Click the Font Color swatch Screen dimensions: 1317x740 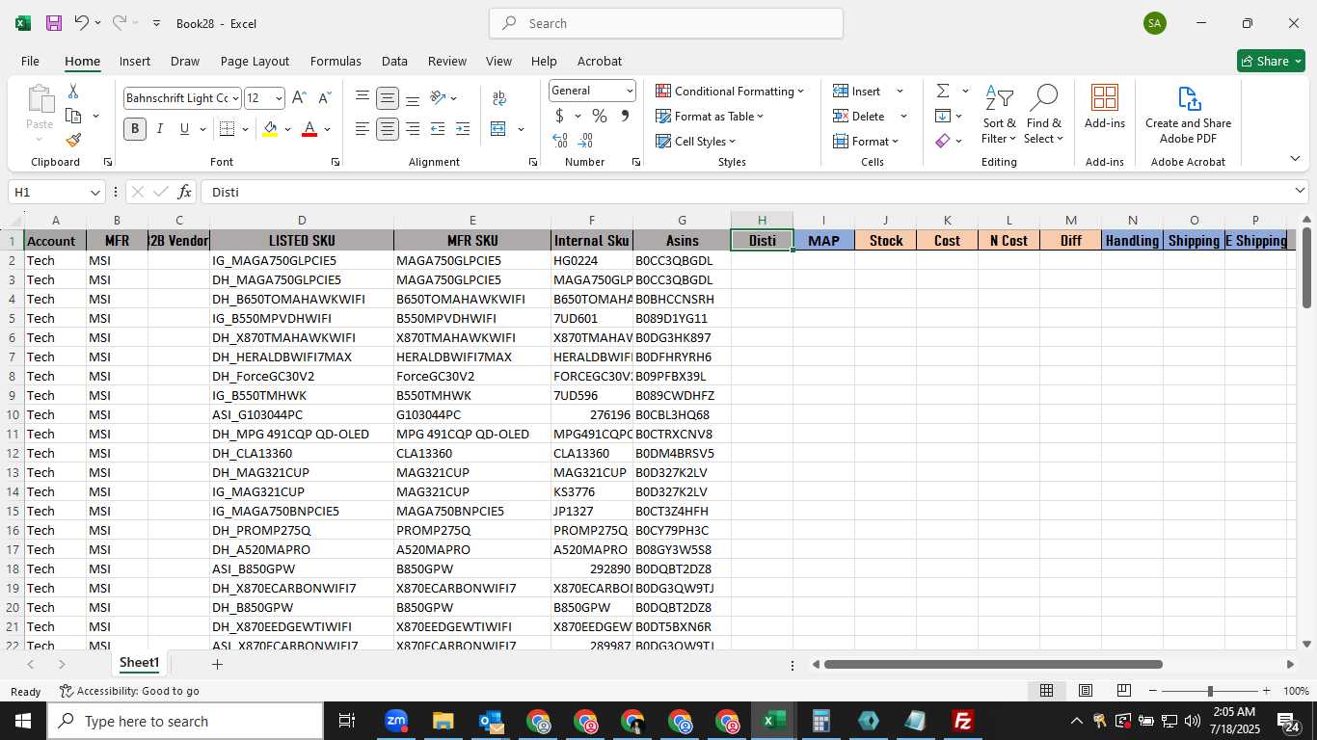(x=309, y=129)
